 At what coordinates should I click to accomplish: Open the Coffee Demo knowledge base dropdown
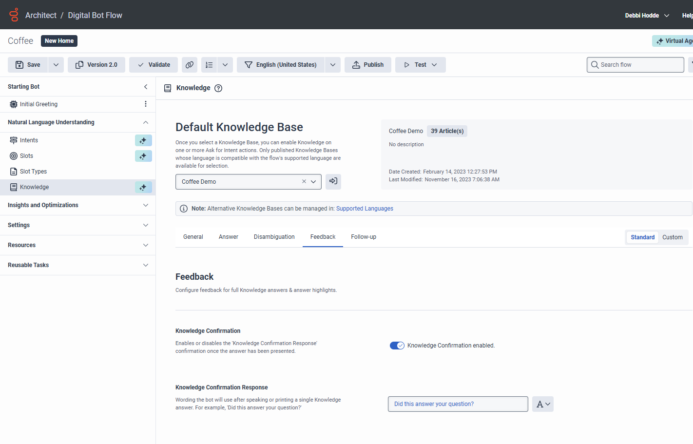pyautogui.click(x=313, y=182)
